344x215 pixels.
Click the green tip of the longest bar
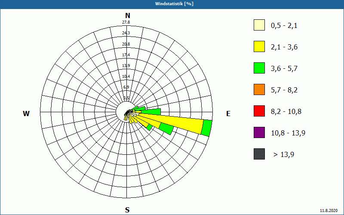tap(207, 128)
